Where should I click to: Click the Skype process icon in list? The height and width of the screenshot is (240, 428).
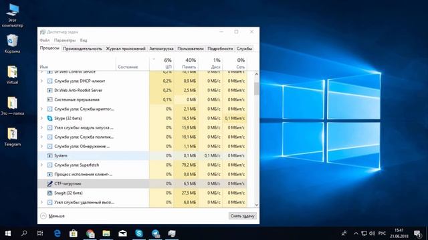[49, 119]
